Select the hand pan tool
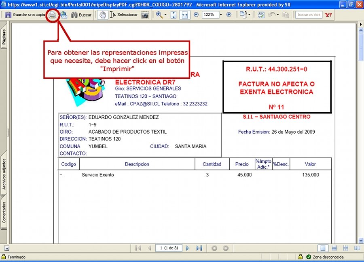 pos(104,15)
